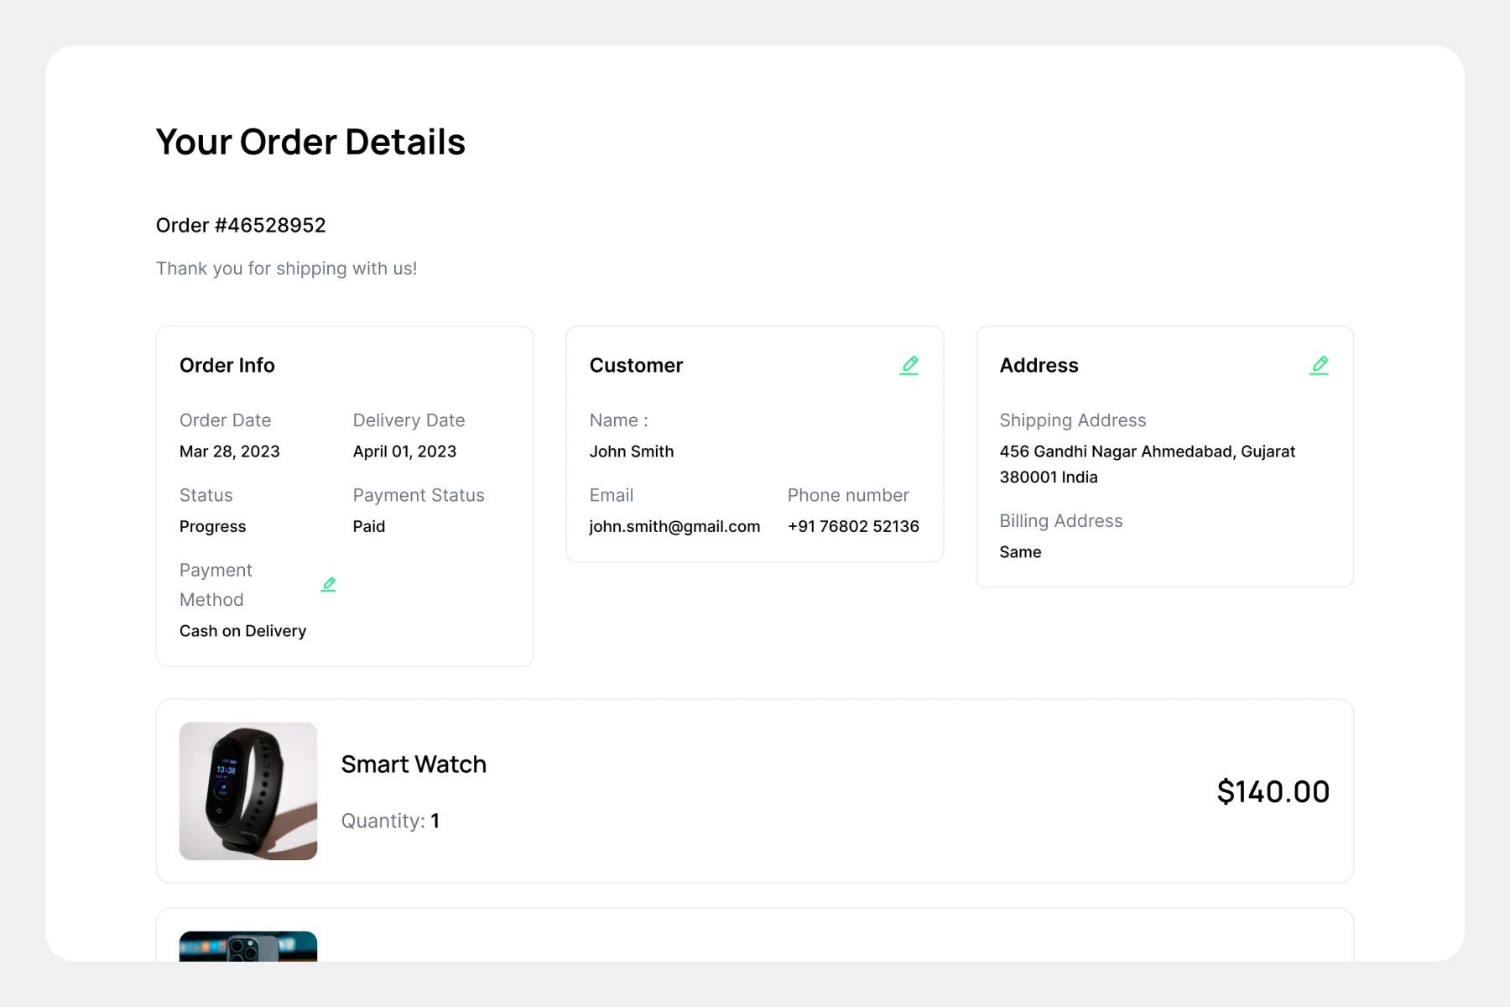Edit the Customer details with pencil icon
This screenshot has height=1007, width=1510.
click(909, 365)
